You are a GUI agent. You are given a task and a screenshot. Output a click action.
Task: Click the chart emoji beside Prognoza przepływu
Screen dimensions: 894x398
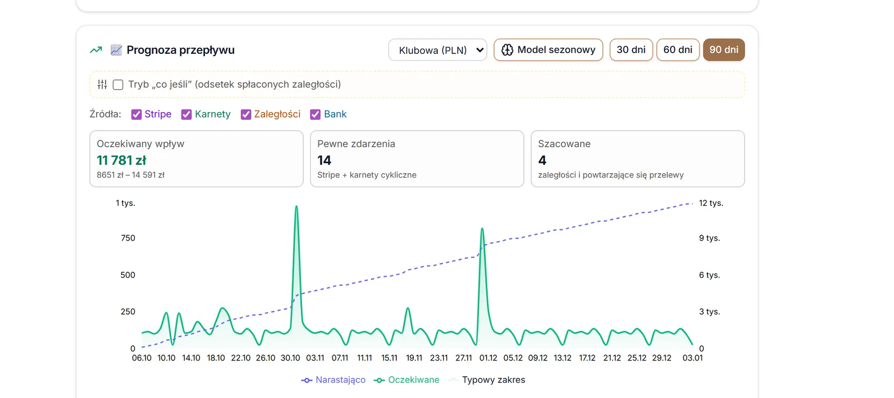pos(116,50)
